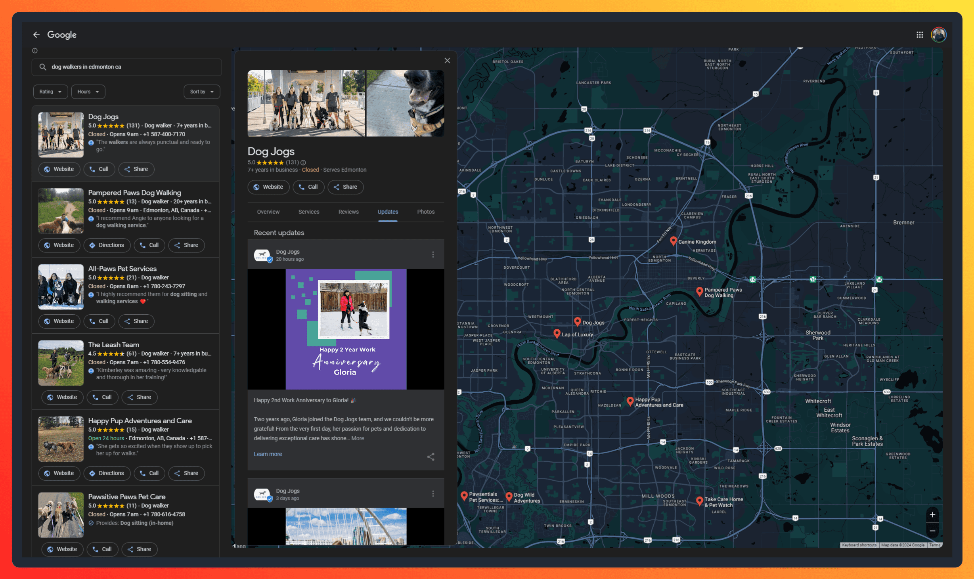Click the Terms link on the map
This screenshot has width=974, height=579.
pos(934,545)
